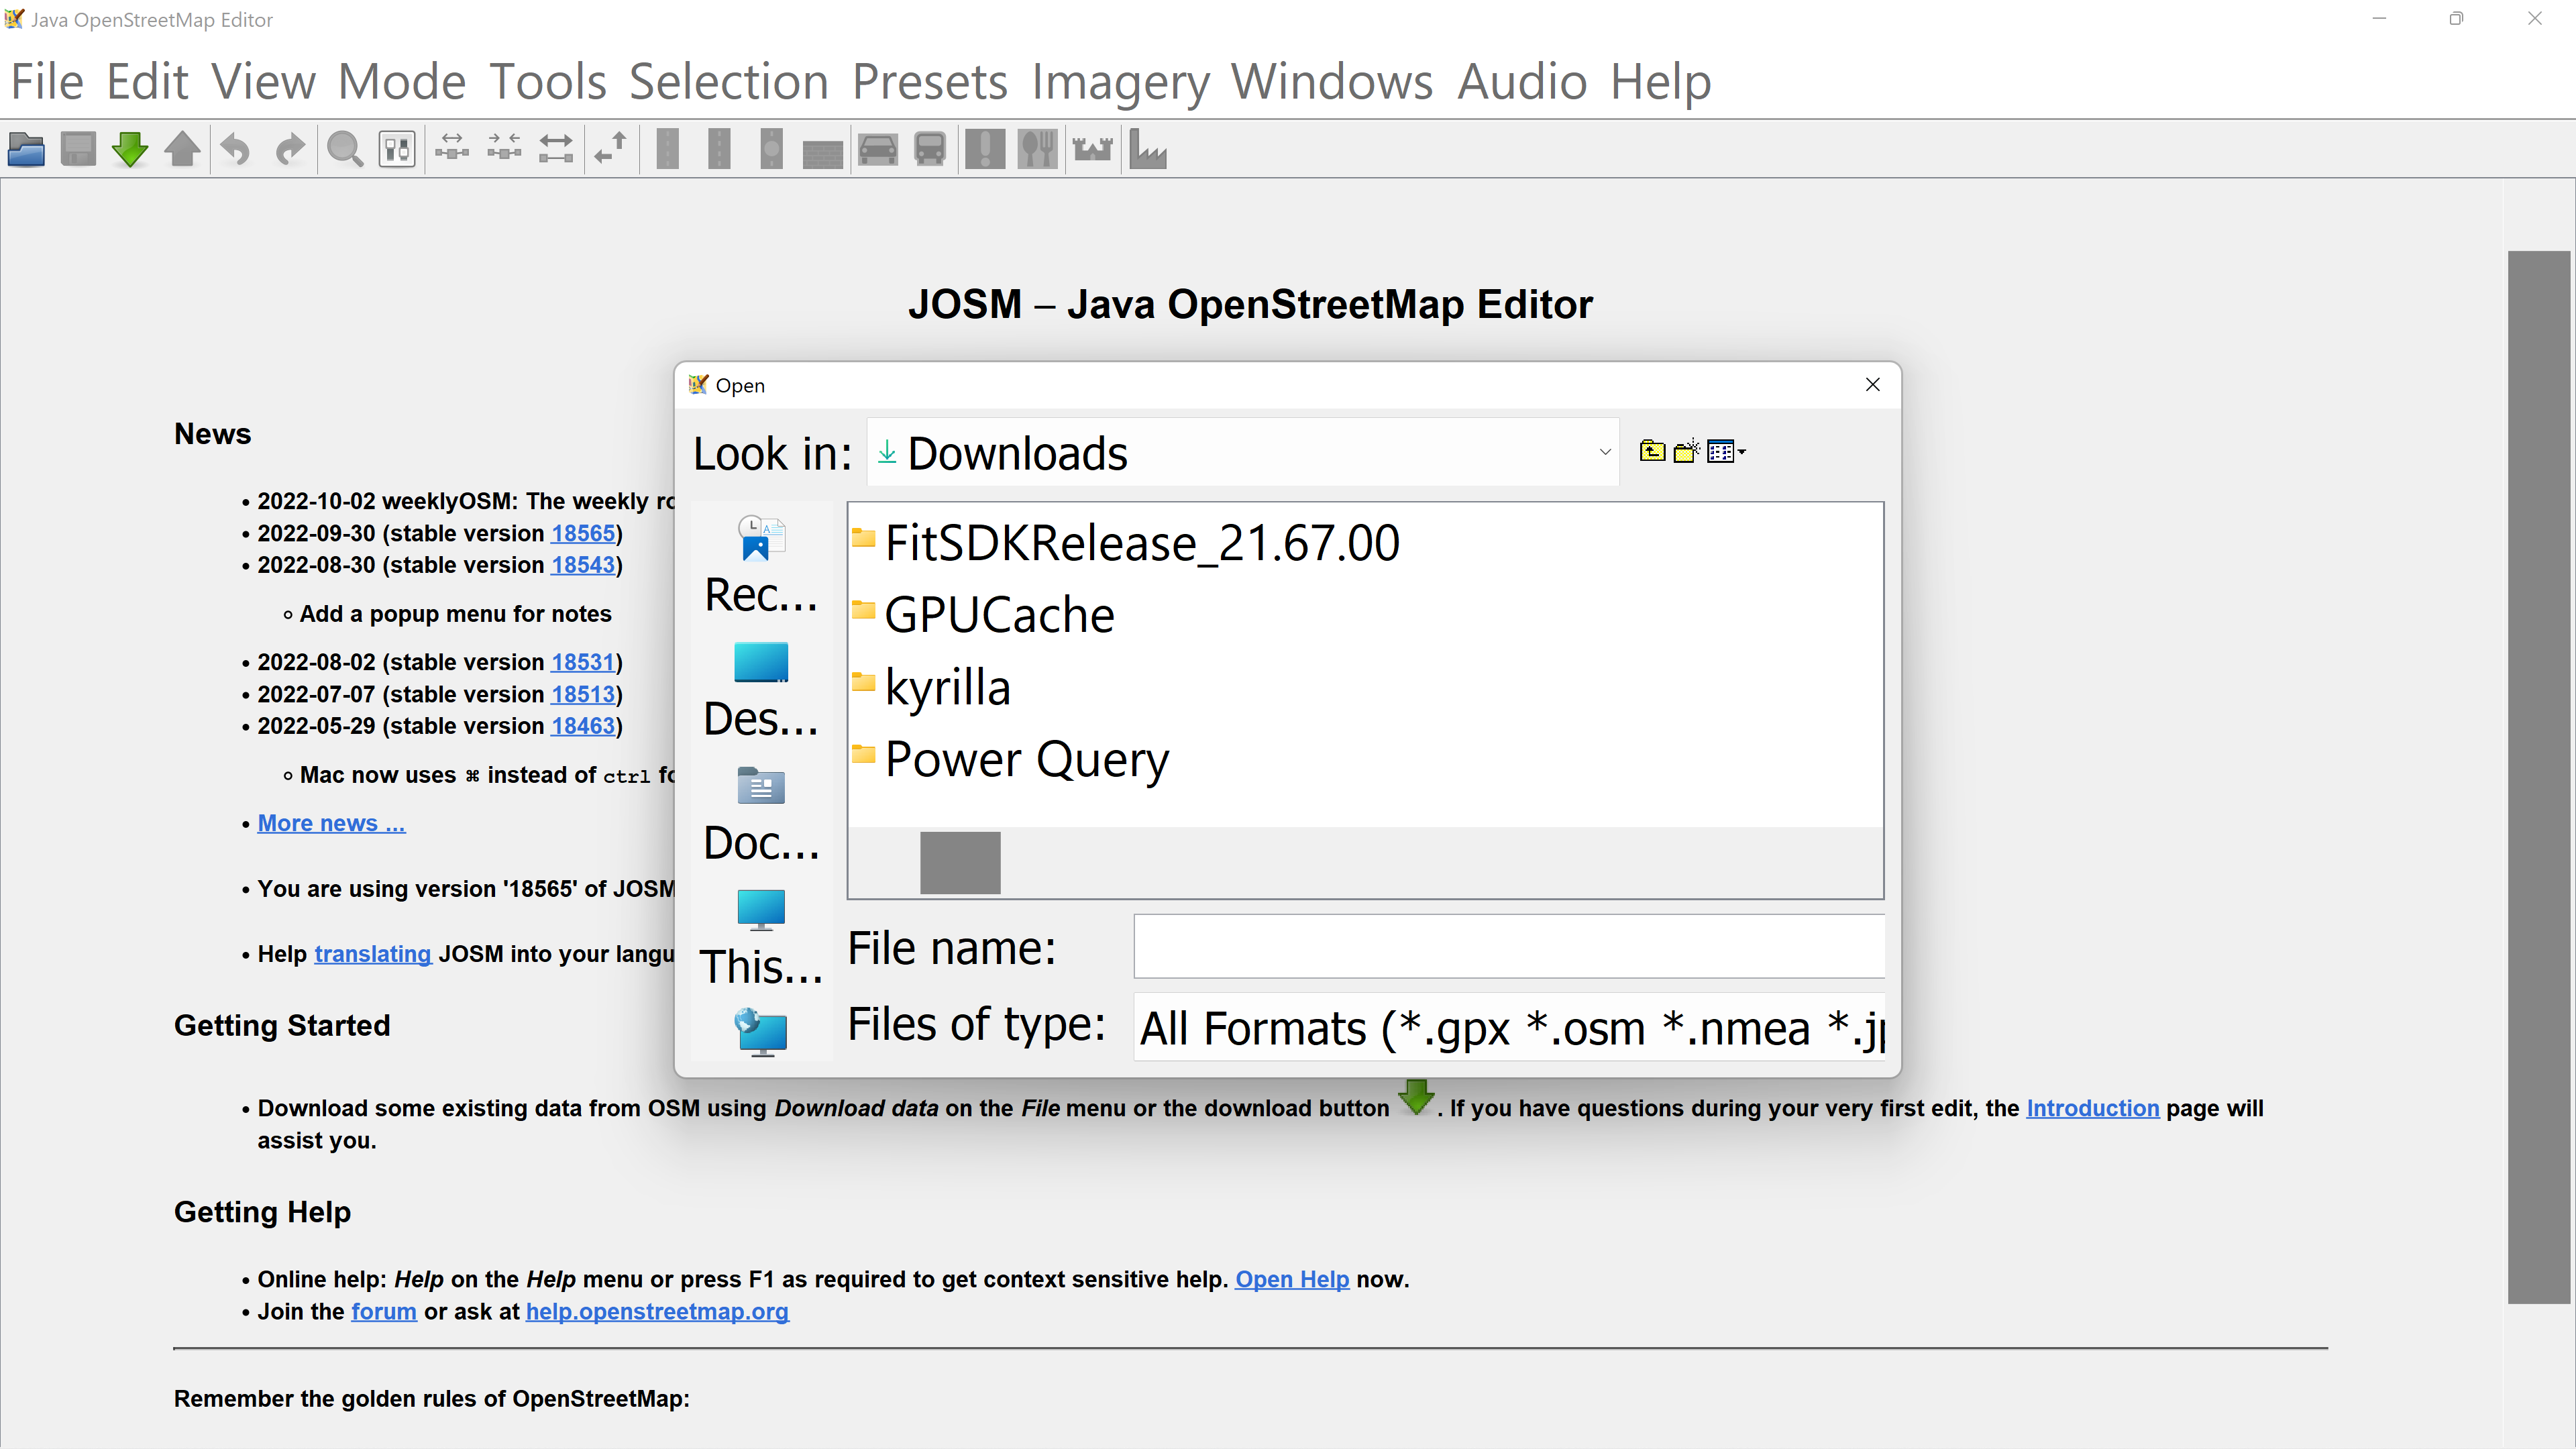Click the Open Help link
This screenshot has height=1449, width=2576.
coord(1291,1279)
